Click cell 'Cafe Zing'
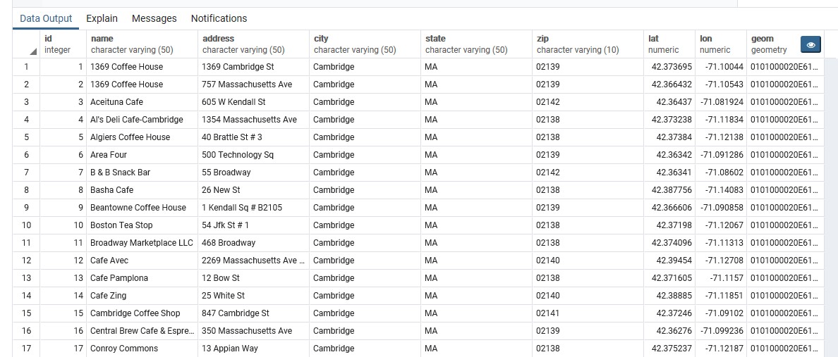This screenshot has width=838, height=357. [142, 296]
